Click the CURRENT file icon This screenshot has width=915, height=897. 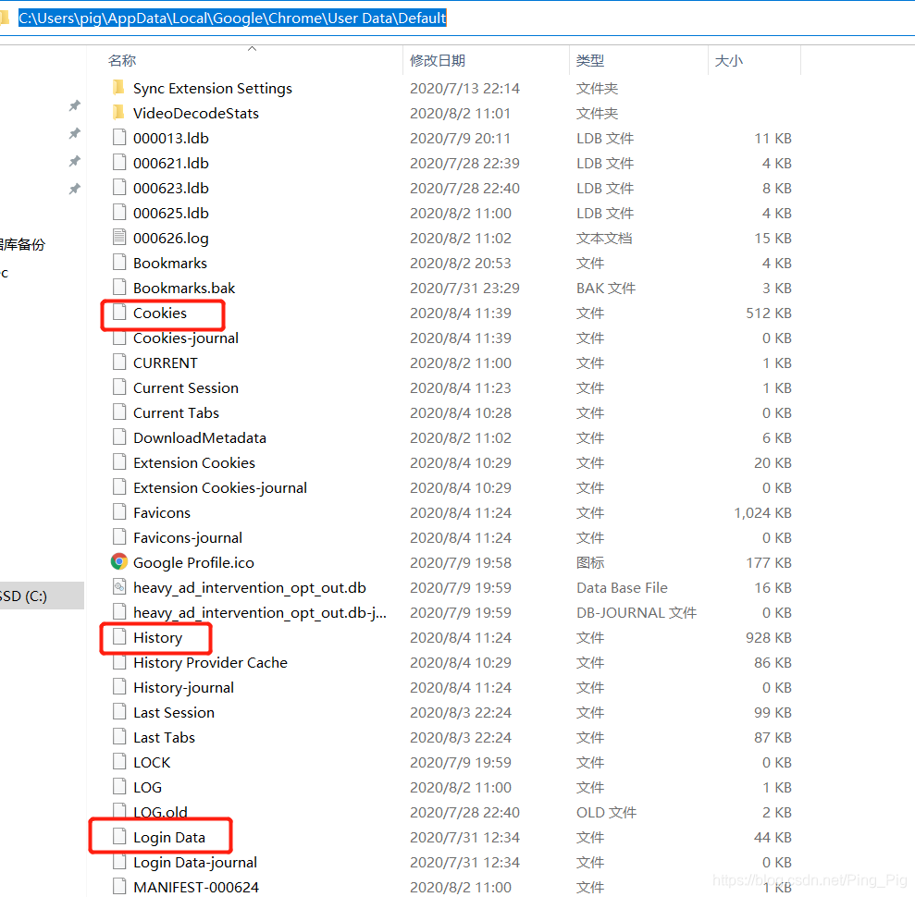[x=119, y=362]
